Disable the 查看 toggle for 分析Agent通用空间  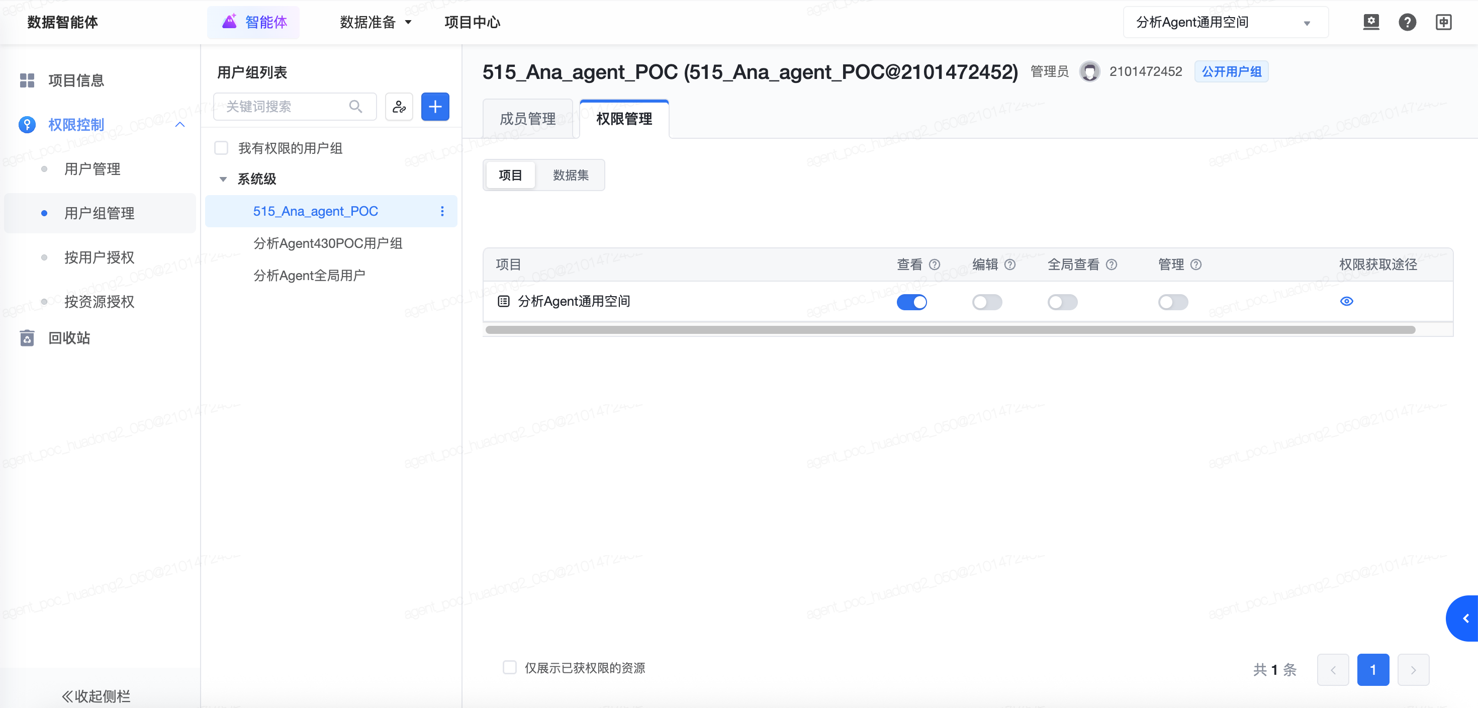tap(912, 302)
